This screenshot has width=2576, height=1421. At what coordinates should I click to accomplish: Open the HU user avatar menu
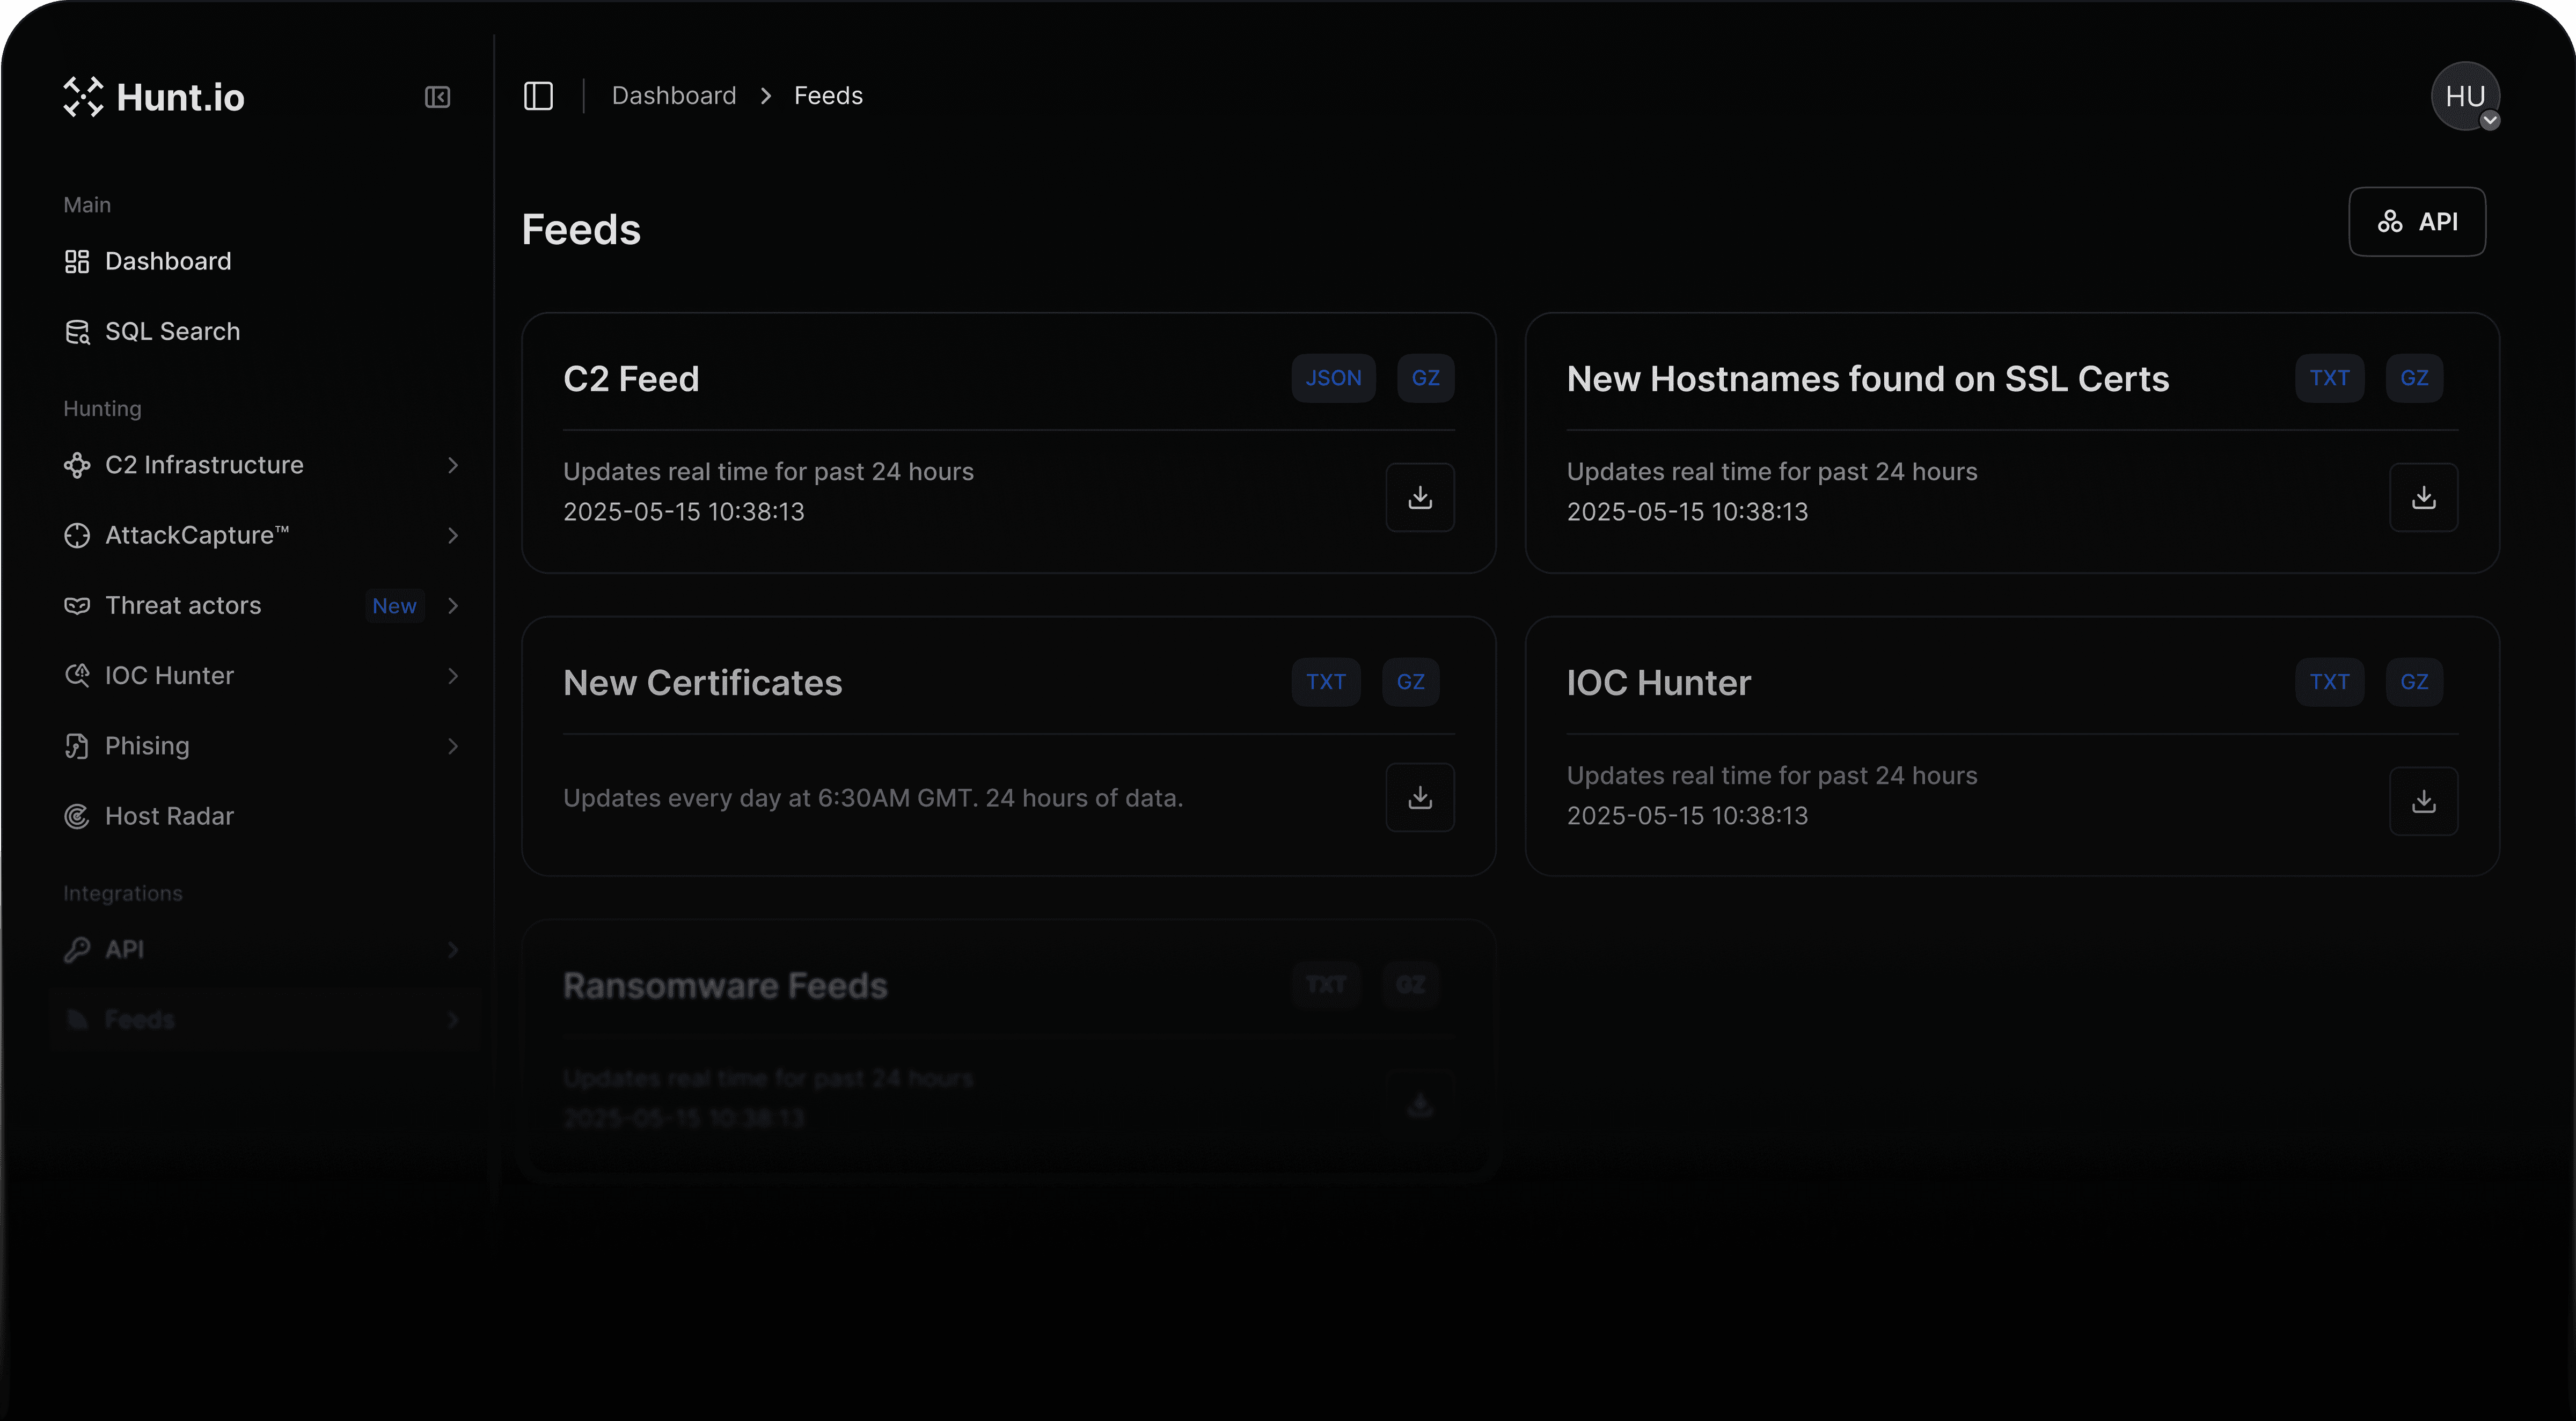click(2465, 96)
